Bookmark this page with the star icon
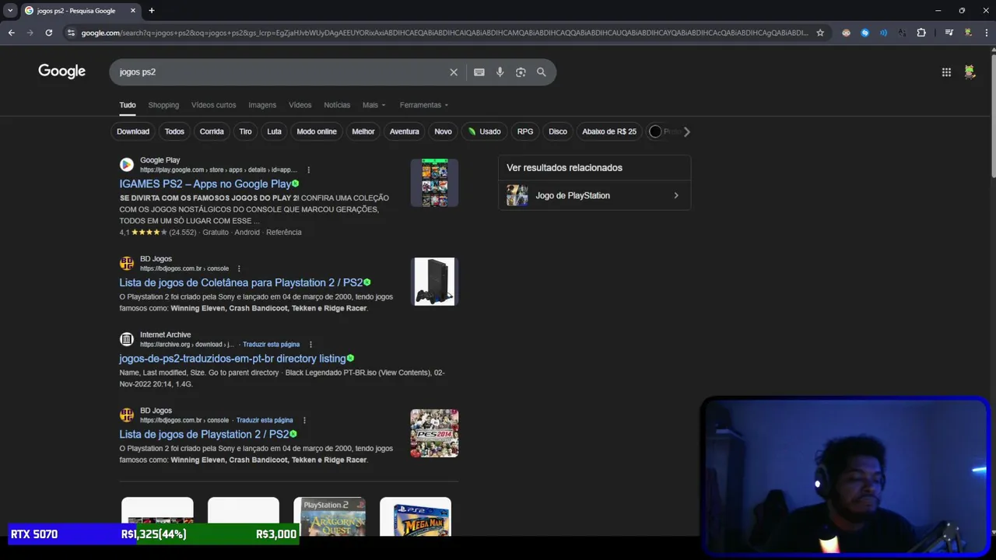This screenshot has height=560, width=996. point(820,33)
